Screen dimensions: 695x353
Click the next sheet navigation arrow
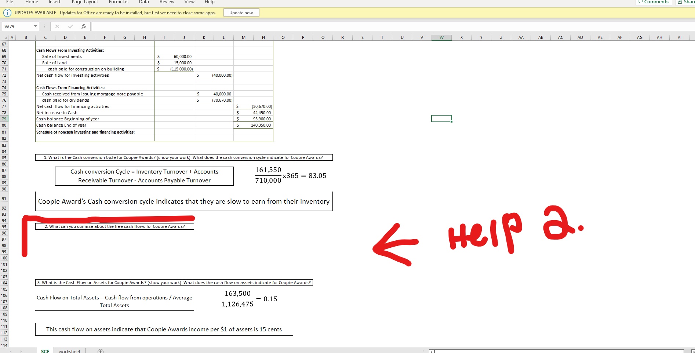click(21, 351)
